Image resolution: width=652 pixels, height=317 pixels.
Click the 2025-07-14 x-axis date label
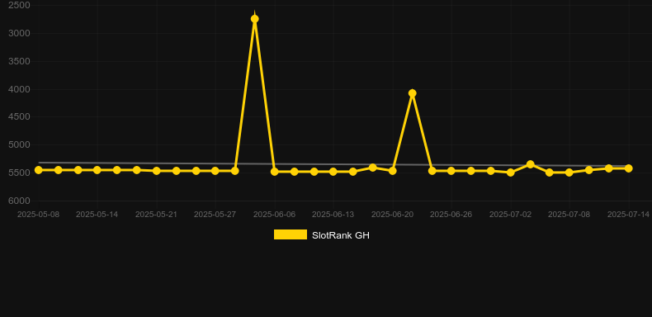[628, 215]
